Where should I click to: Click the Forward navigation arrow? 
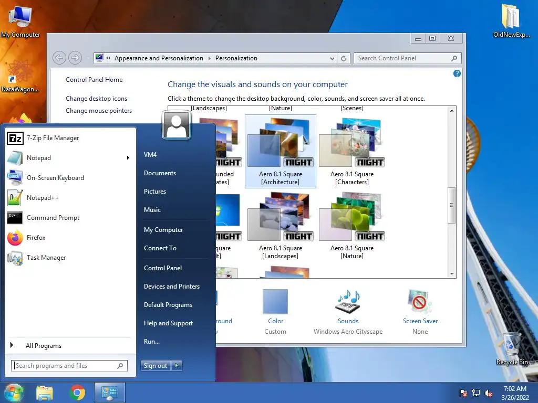tap(75, 58)
